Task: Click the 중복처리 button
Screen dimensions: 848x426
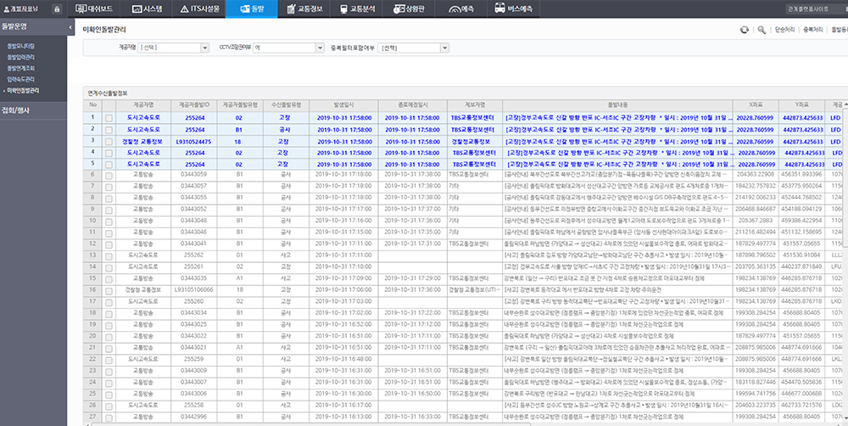Action: tap(812, 29)
